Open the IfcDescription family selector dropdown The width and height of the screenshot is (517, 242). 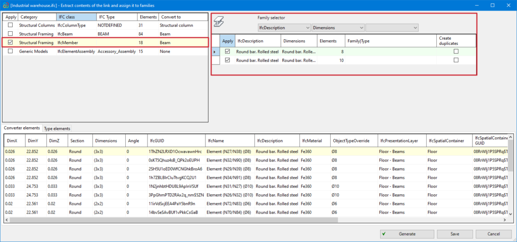284,28
